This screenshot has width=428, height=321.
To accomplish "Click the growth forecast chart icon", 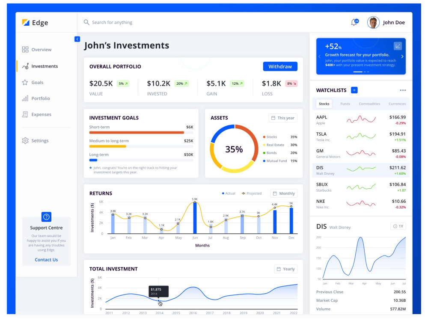I will [x=398, y=45].
